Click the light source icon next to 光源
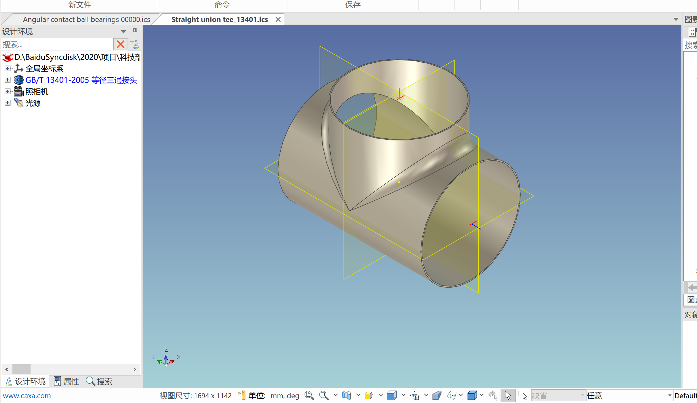The width and height of the screenshot is (697, 403). click(x=19, y=103)
